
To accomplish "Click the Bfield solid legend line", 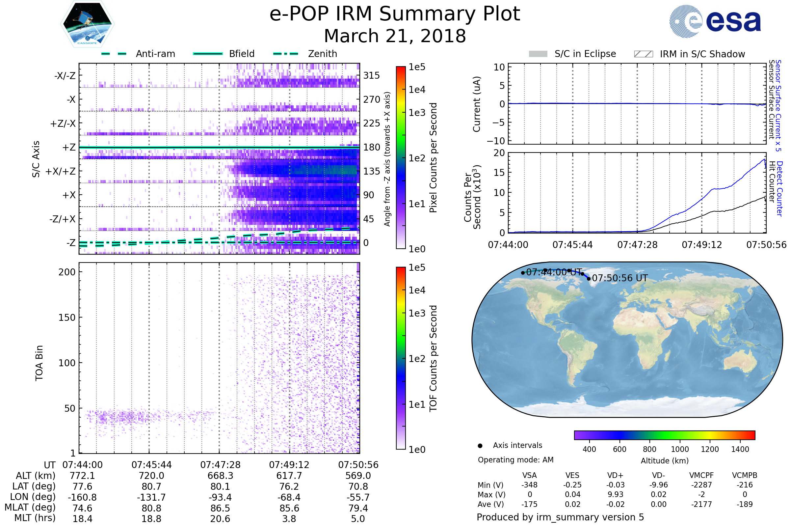I will coord(208,54).
